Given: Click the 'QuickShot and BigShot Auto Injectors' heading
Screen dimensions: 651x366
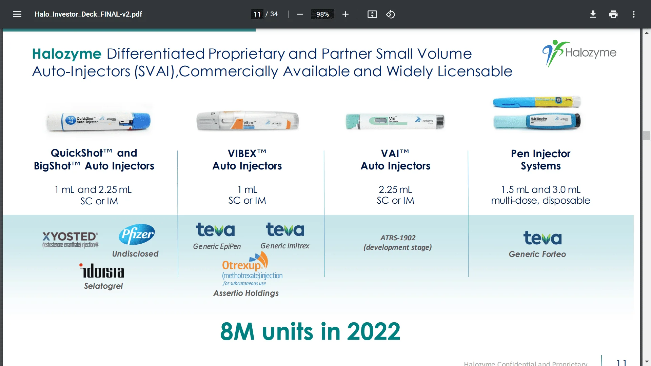Looking at the screenshot, I should [x=94, y=159].
